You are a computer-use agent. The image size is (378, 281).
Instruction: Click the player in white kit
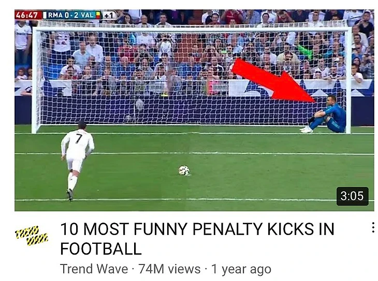[x=77, y=160]
